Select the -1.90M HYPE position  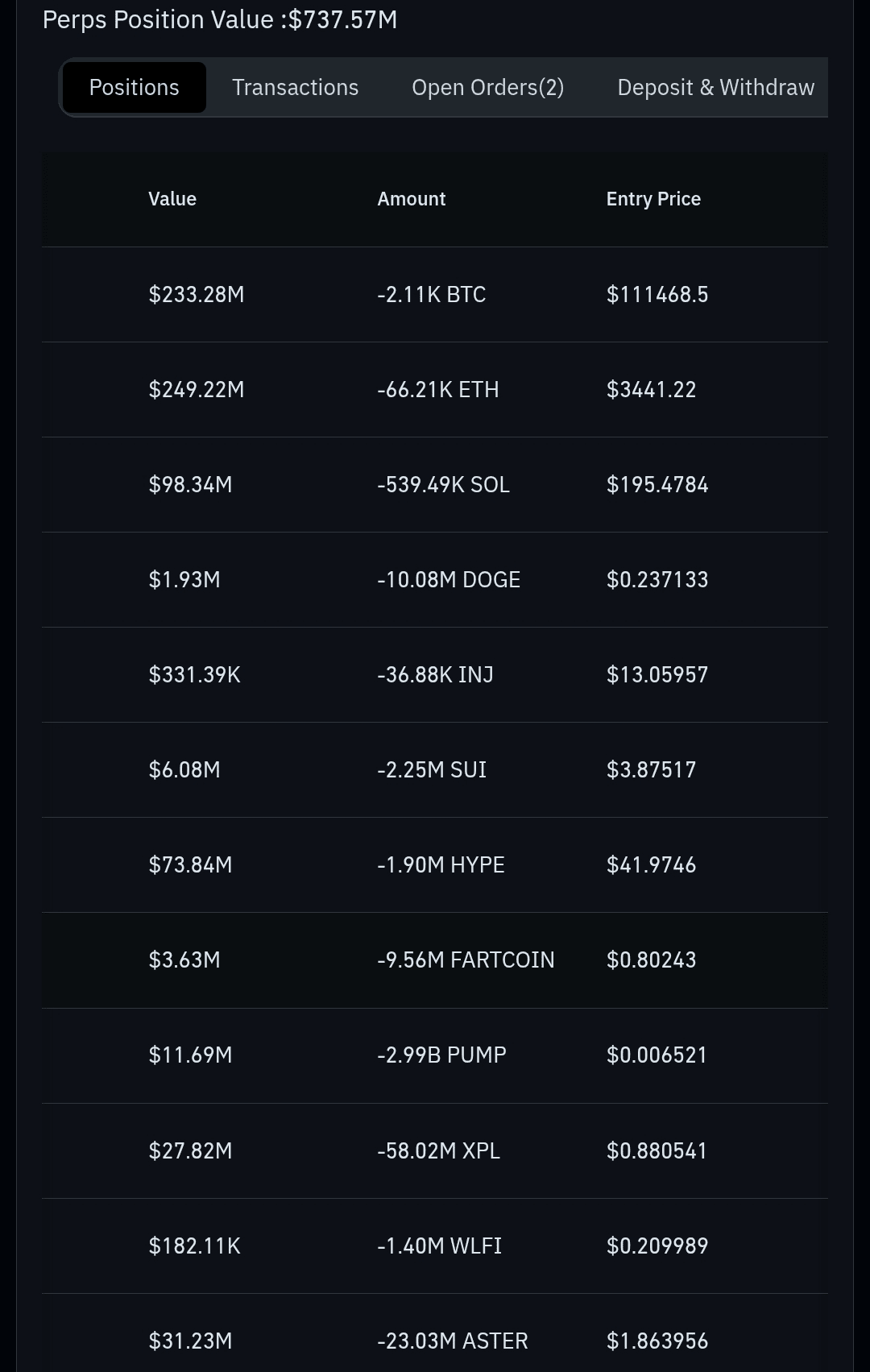point(441,865)
